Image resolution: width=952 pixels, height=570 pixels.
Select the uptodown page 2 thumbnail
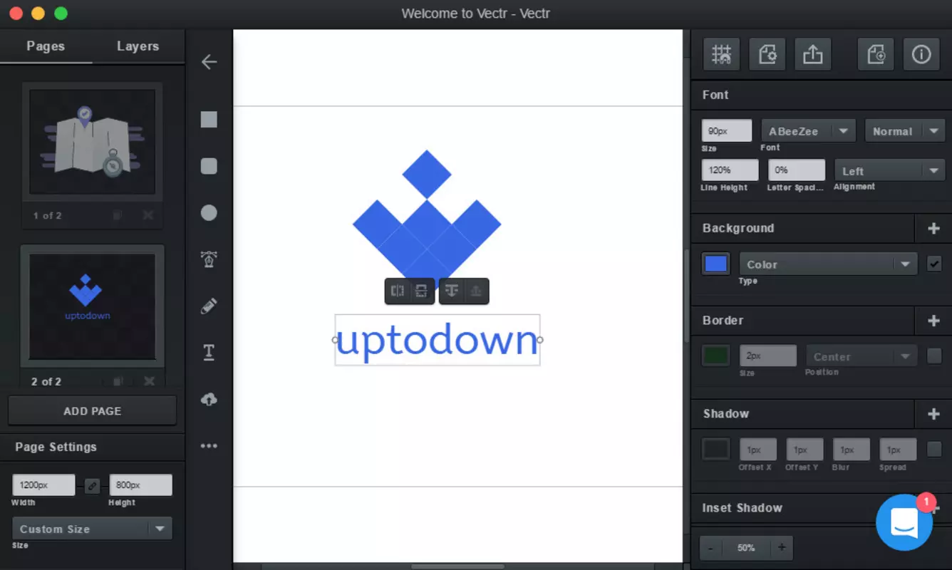click(92, 306)
